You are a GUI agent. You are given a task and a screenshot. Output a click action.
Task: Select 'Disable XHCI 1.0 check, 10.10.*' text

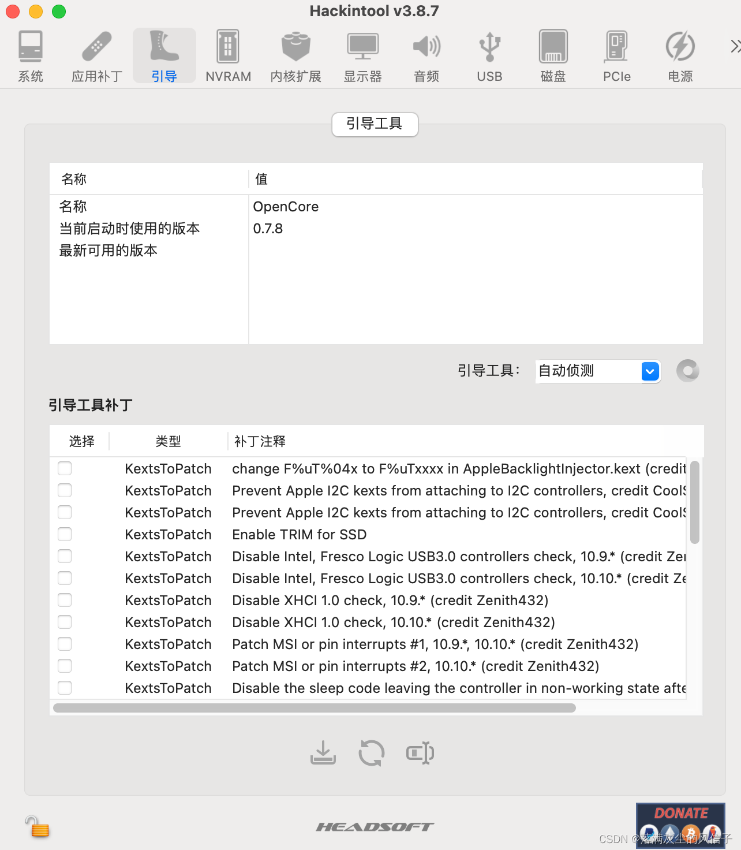pos(332,622)
